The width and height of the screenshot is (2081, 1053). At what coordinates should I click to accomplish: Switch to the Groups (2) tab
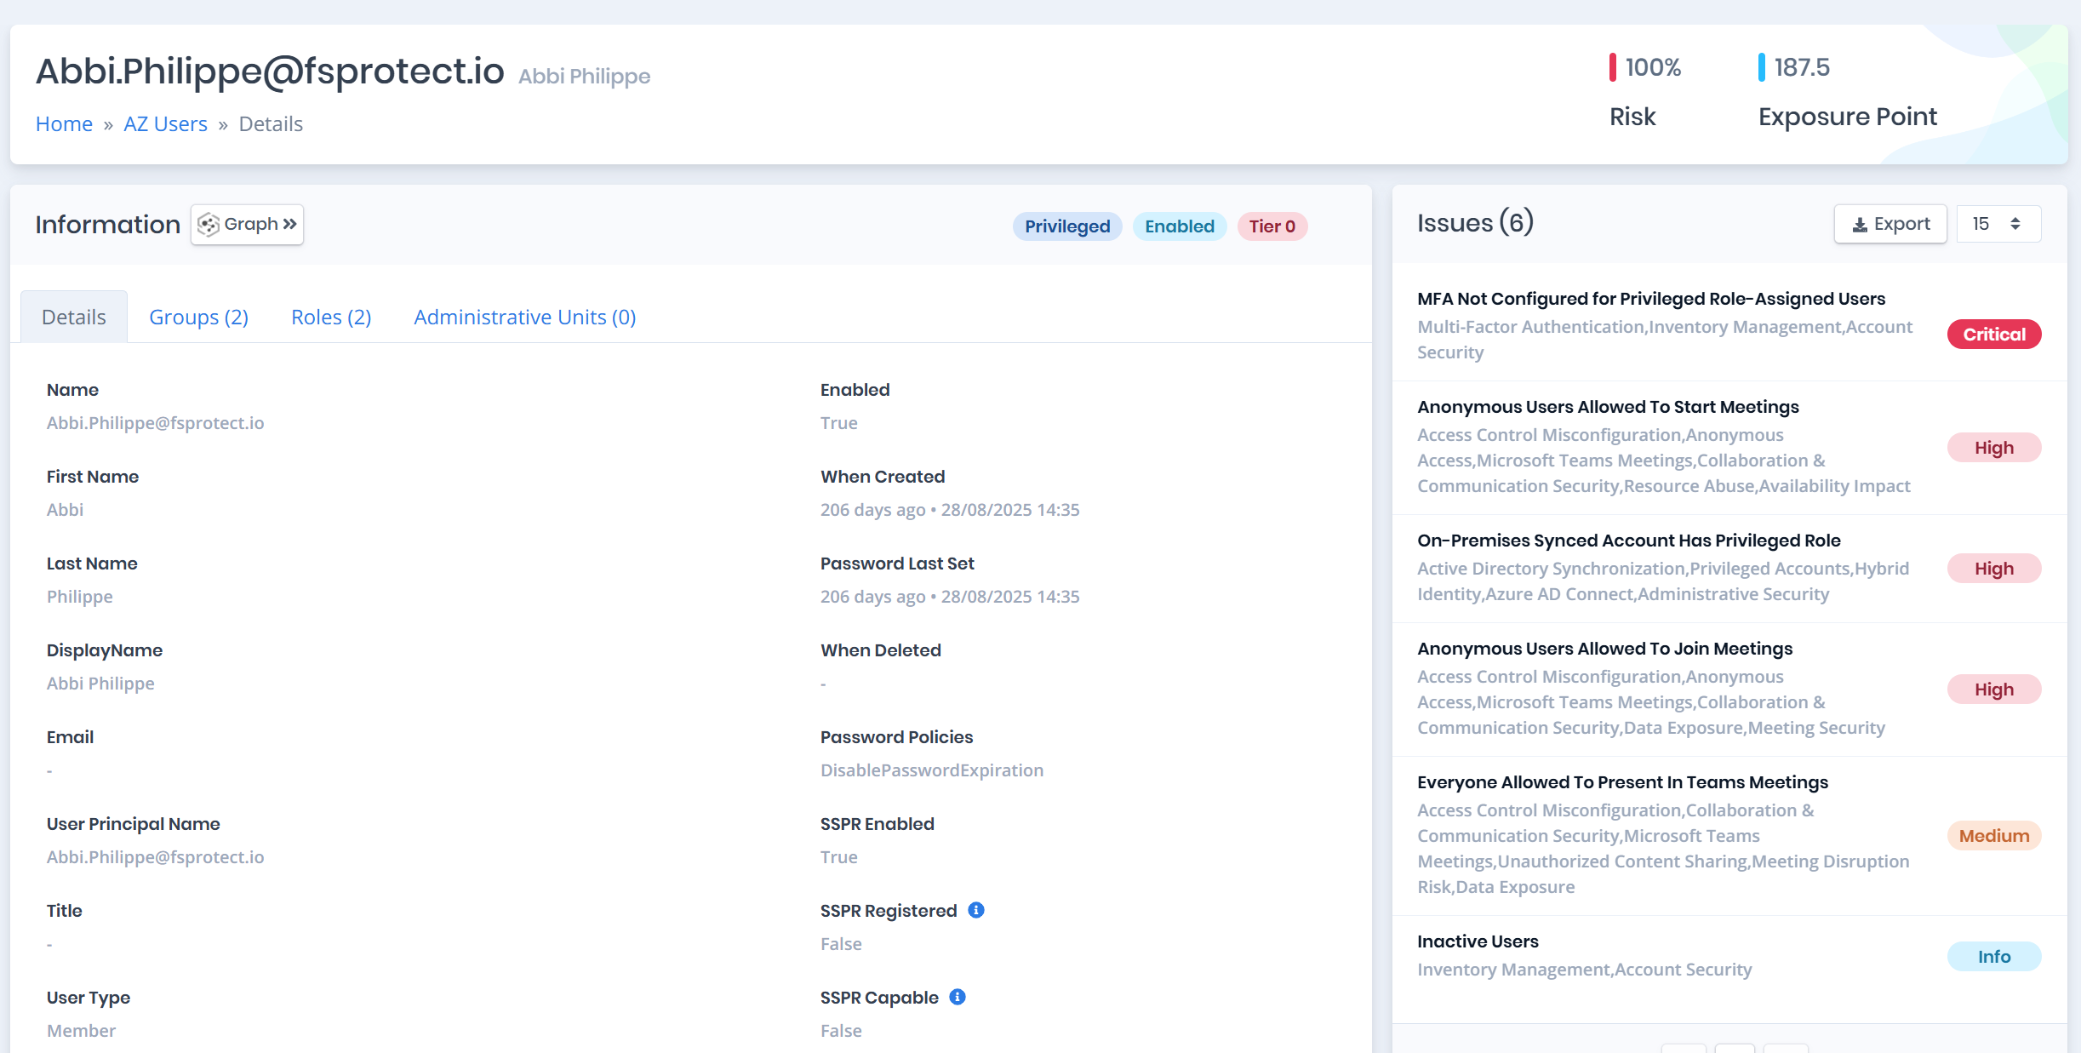(198, 317)
